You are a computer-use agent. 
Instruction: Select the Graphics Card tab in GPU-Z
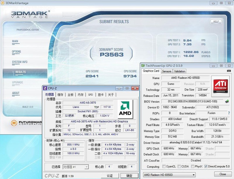click(151, 71)
